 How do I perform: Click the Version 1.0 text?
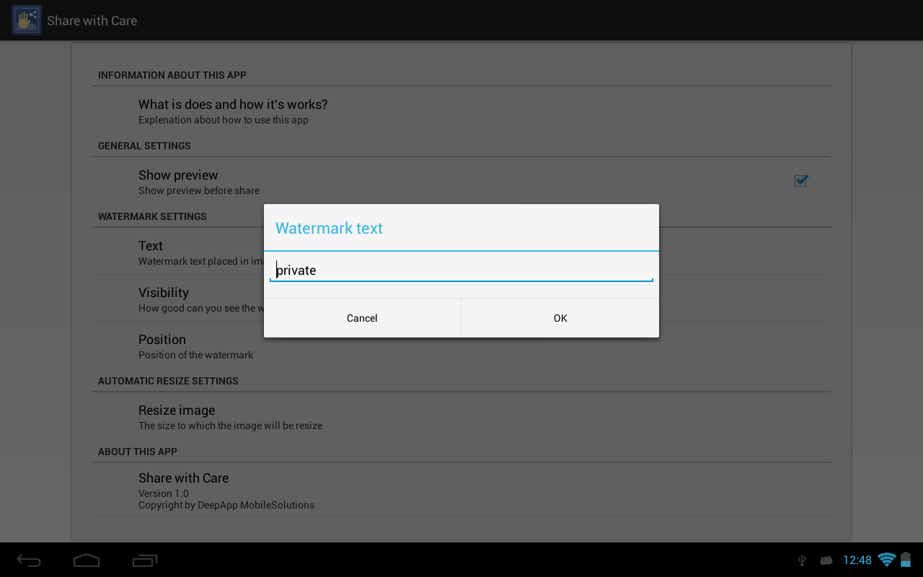click(164, 493)
